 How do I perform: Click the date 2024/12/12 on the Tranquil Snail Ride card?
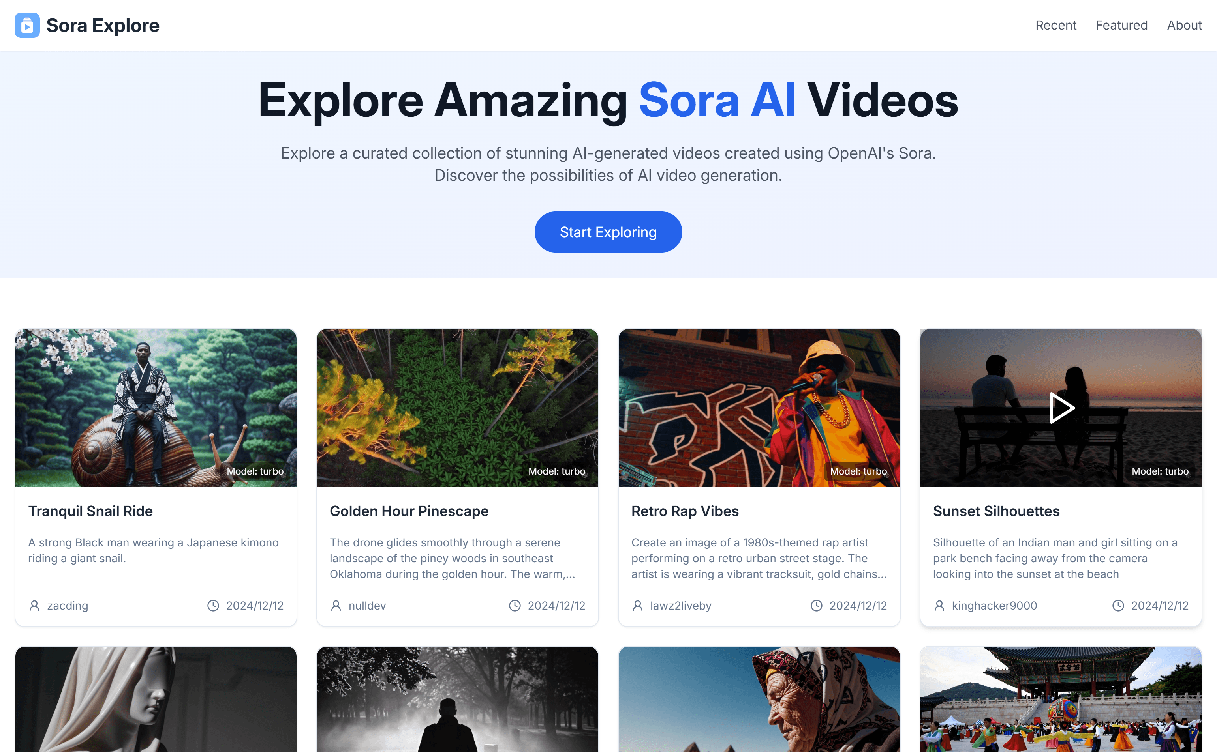coord(255,605)
